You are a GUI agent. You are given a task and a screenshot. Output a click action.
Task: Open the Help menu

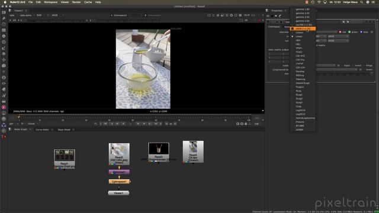(98, 2)
